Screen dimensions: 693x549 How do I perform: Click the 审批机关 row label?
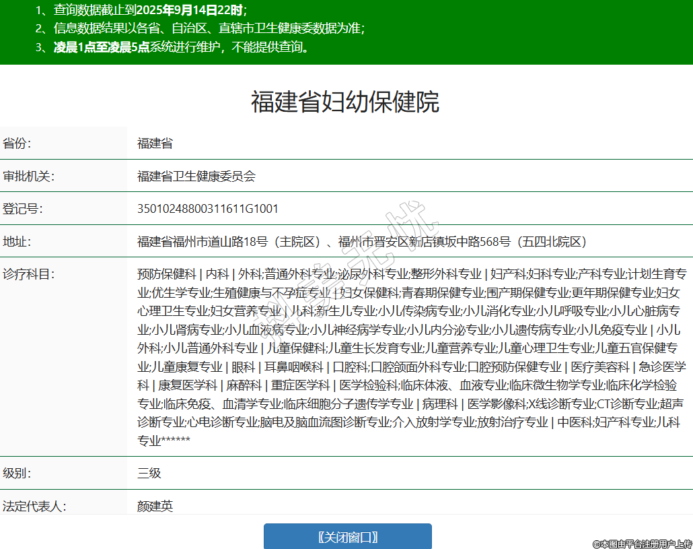(28, 176)
